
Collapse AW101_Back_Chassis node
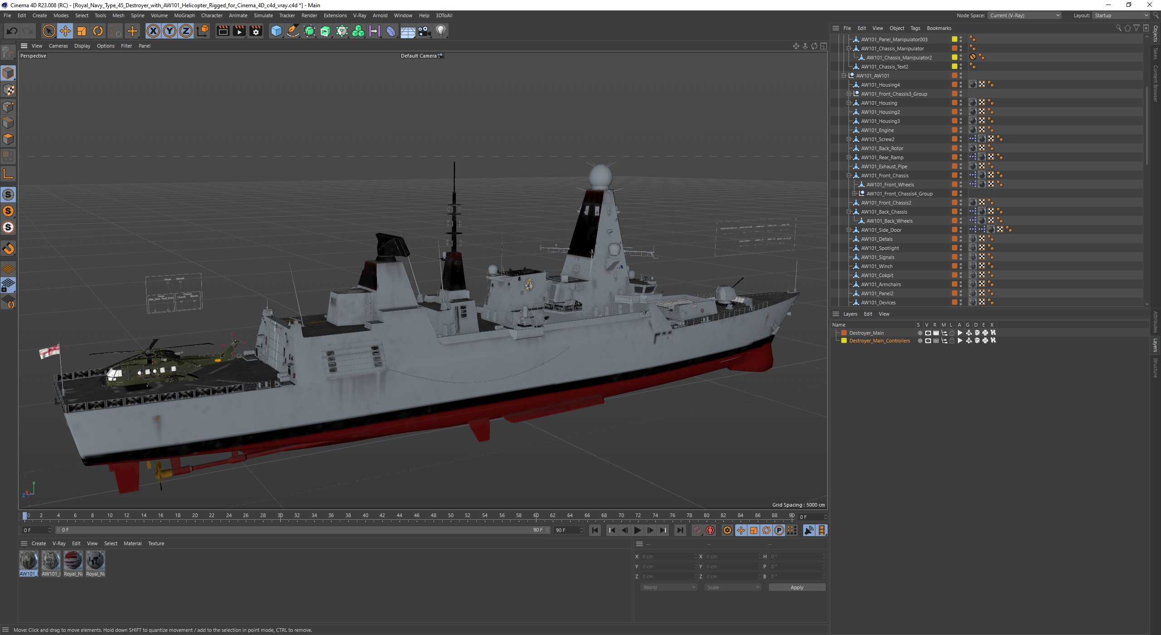(849, 212)
